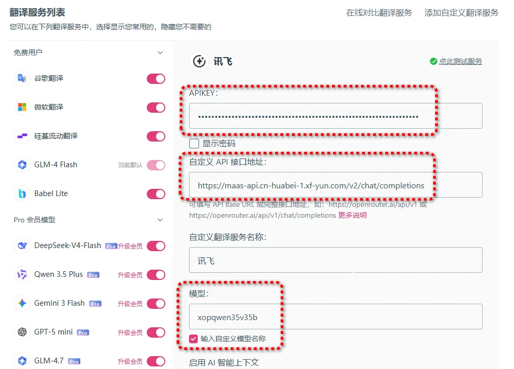The width and height of the screenshot is (514, 369).
Task: Disable the 微软翻译 toggle
Action: 156,108
